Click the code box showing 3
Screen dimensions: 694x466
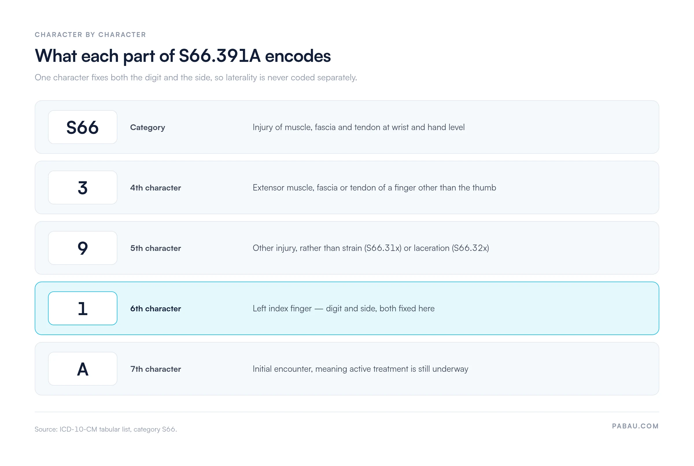pos(83,188)
